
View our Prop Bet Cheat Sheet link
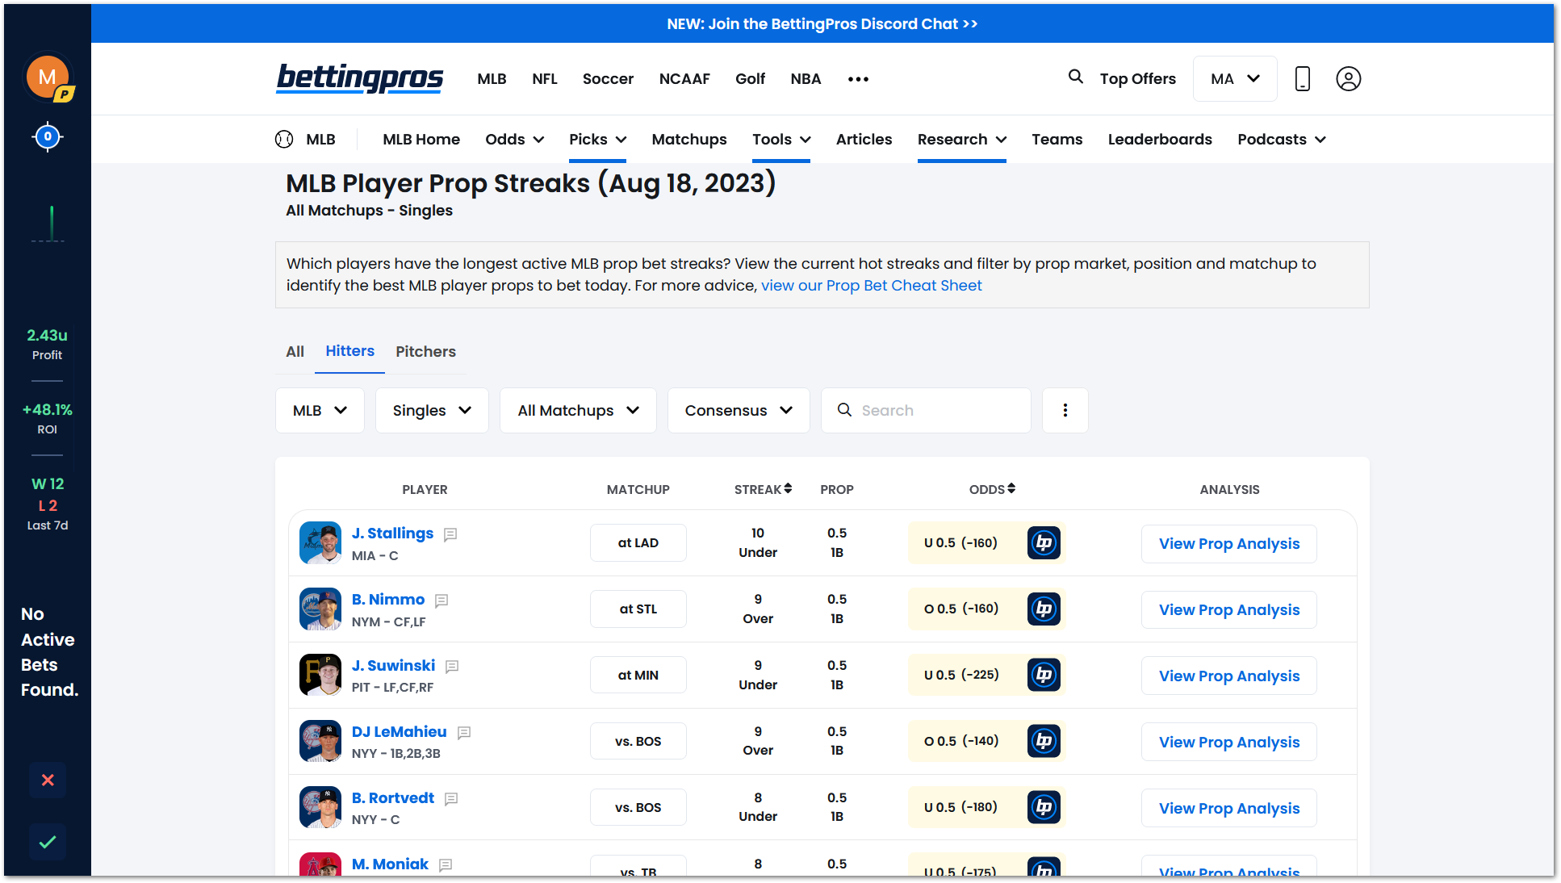(x=872, y=285)
